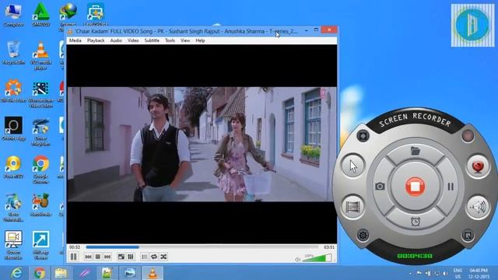498x280 pixels.
Task: Open the alarm clock schedule button
Action: [416, 222]
